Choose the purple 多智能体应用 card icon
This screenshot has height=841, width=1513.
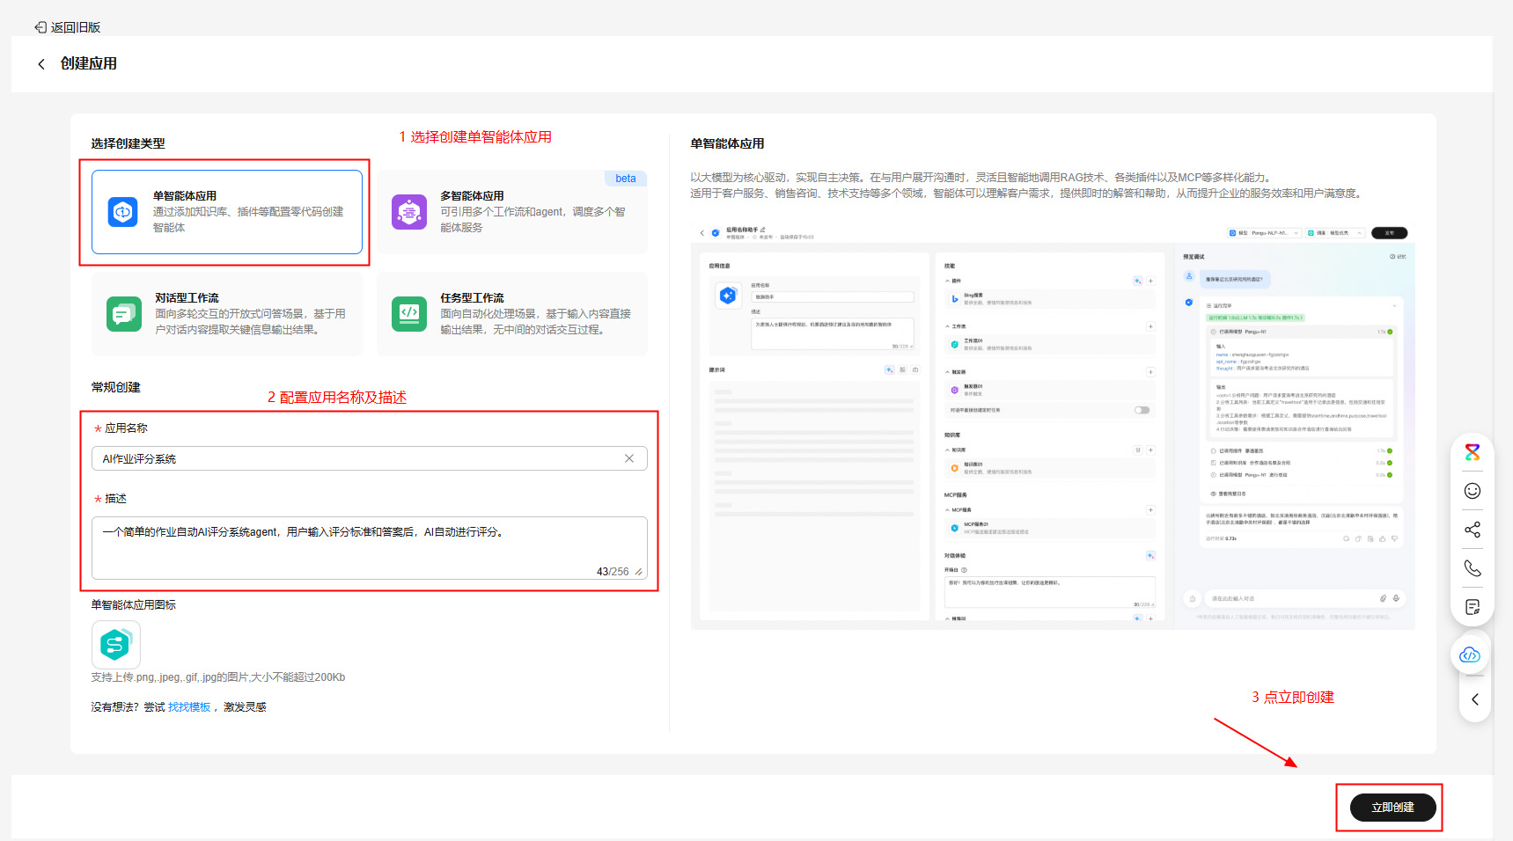[409, 212]
